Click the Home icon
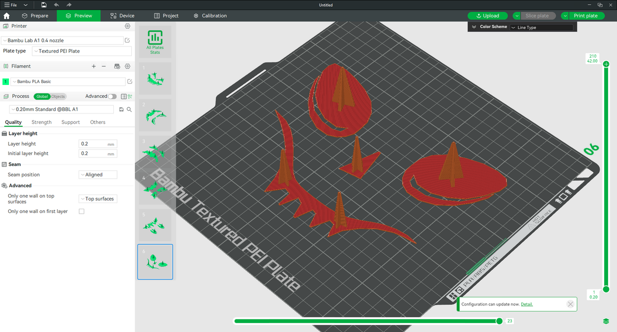 point(7,16)
